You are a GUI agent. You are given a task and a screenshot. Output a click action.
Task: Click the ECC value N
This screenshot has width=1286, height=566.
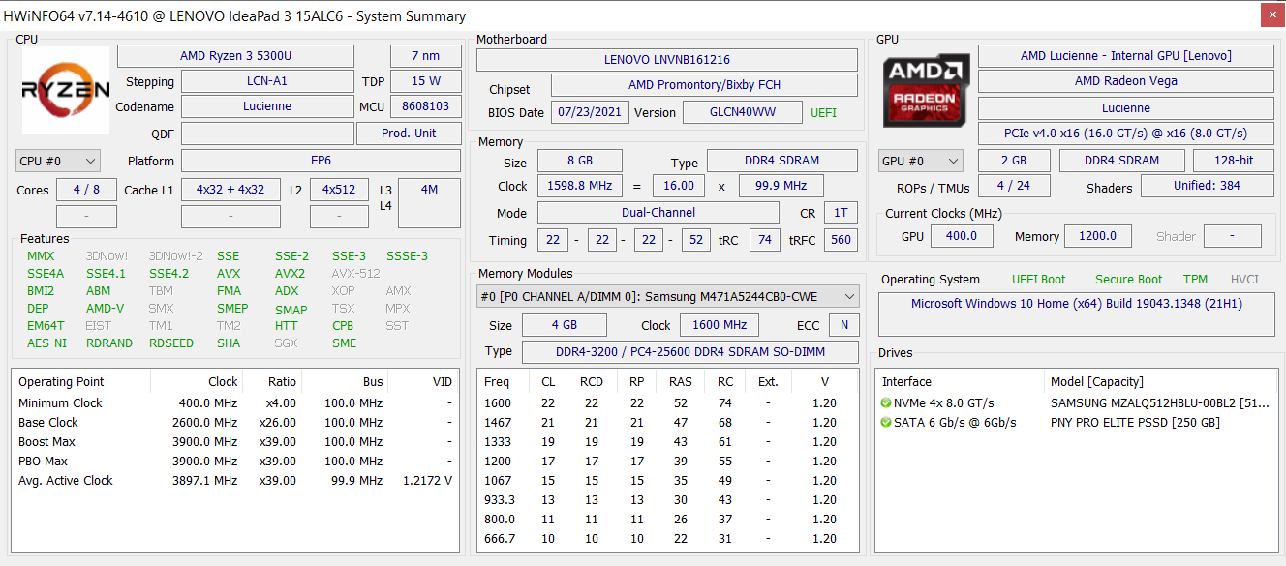tap(844, 326)
